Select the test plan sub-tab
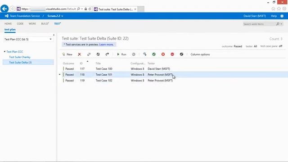The height and width of the screenshot is (162, 288). (10, 30)
